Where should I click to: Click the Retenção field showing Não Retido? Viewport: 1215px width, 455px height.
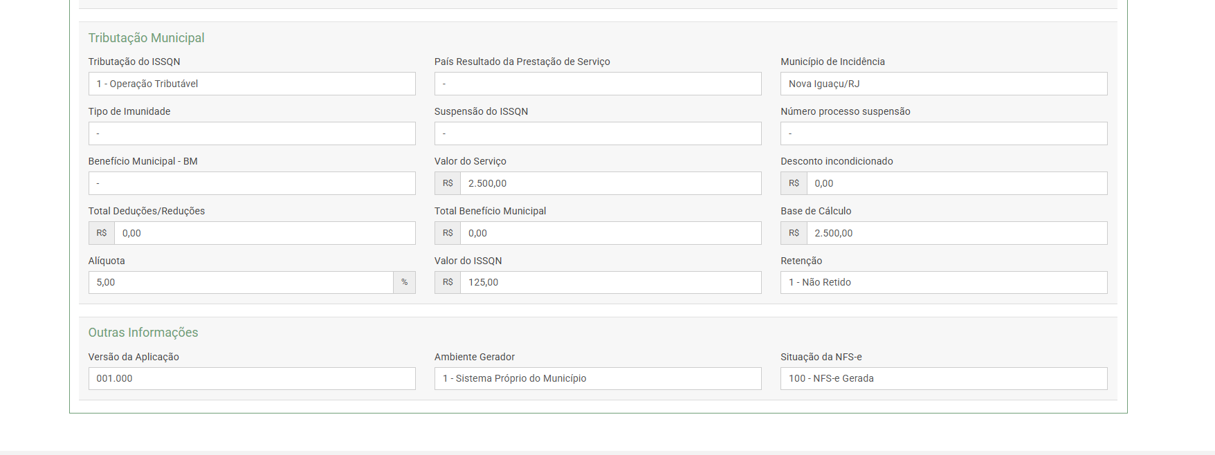pos(944,282)
